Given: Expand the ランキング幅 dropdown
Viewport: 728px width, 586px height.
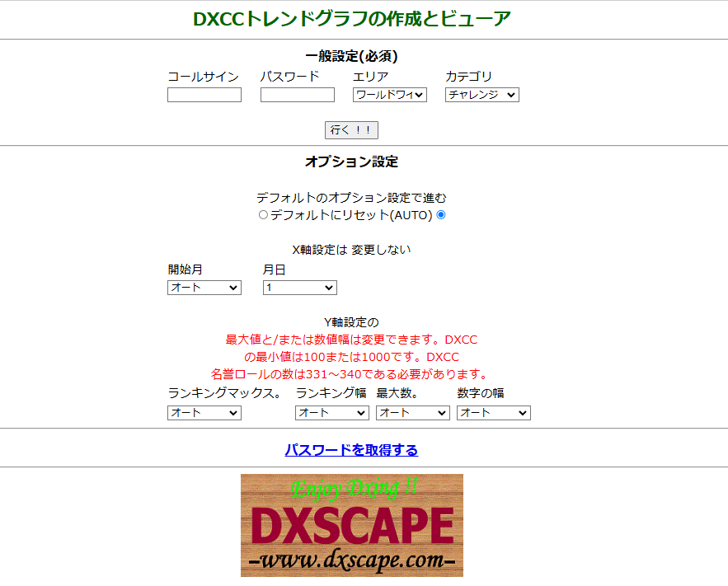Looking at the screenshot, I should pyautogui.click(x=331, y=413).
